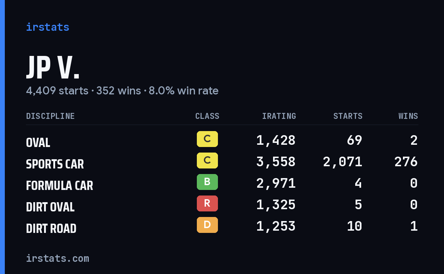Sort by the DISCIPLINE column header
Screen dimensions: 444x274
50,116
